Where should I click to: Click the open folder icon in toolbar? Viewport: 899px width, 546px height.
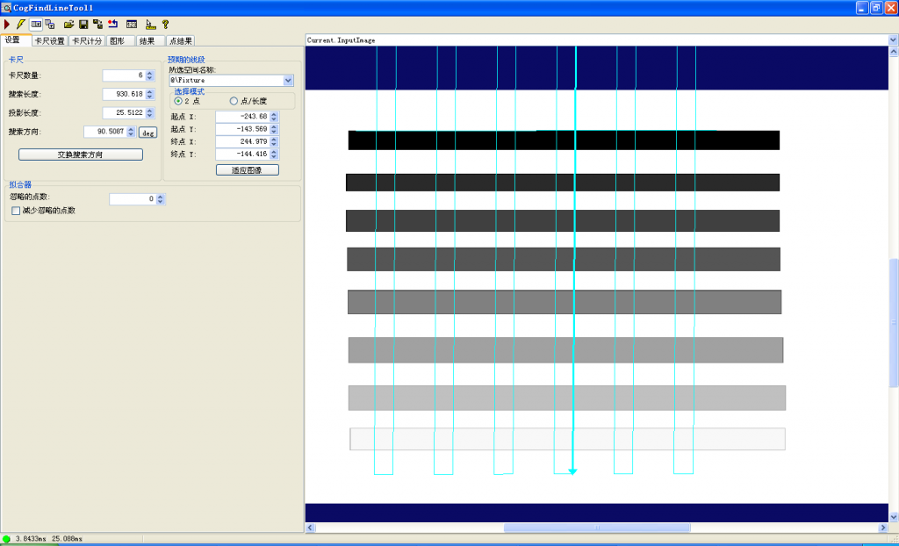click(x=68, y=24)
